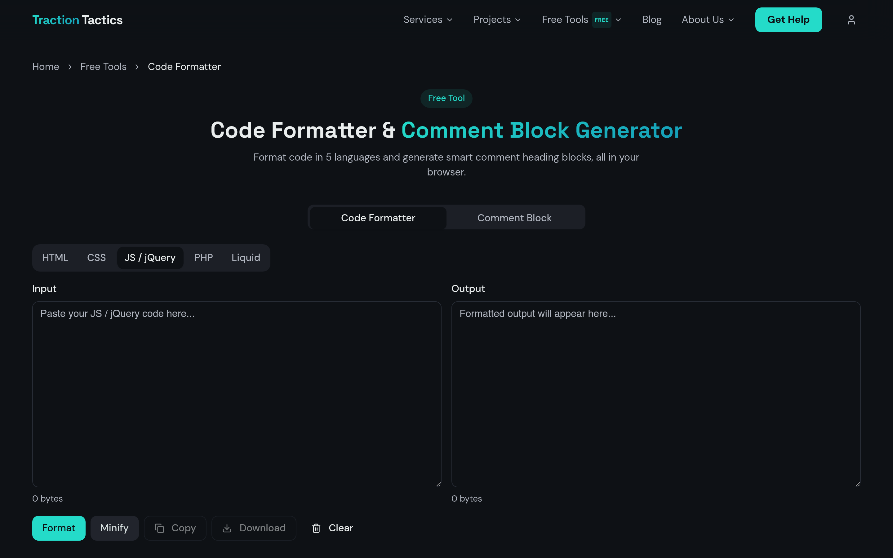
Task: Click the FREE badge in navigation
Action: point(602,20)
